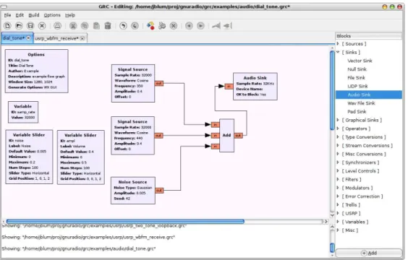Viewport: 408px width, 260px height.
Task: Select the highlighted Audio Sink list entry
Action: 369,95
